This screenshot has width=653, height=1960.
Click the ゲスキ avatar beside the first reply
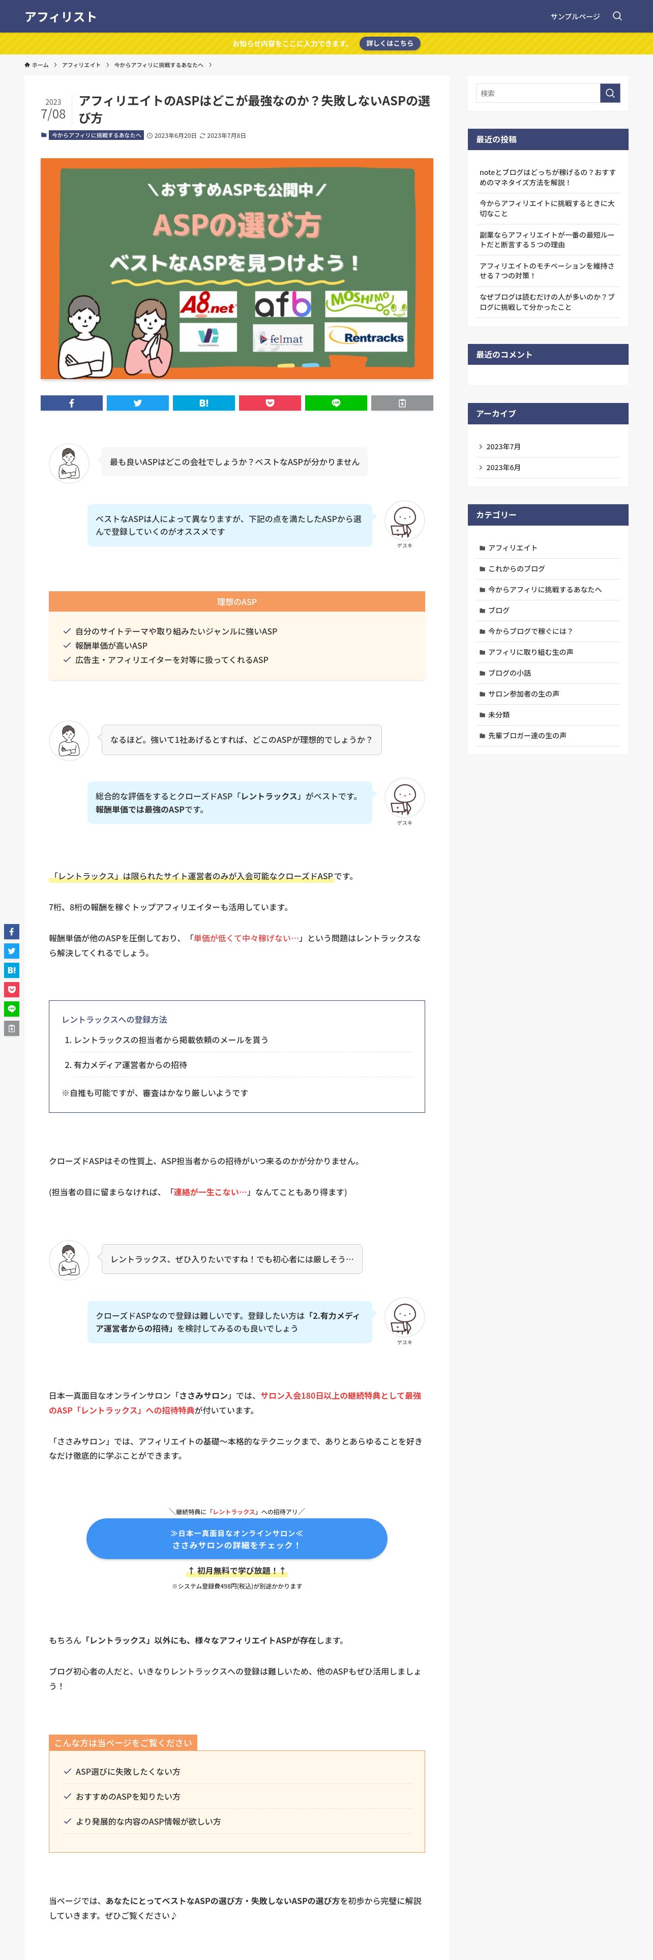pyautogui.click(x=404, y=521)
